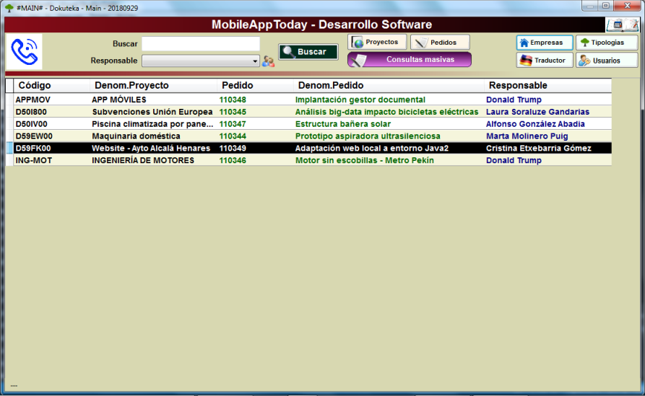Open the Proyectos section
645x396 pixels.
pyautogui.click(x=377, y=42)
